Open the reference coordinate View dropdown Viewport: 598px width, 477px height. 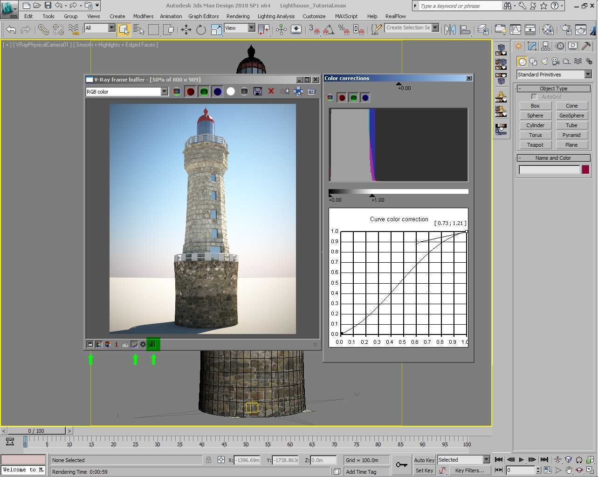251,28
